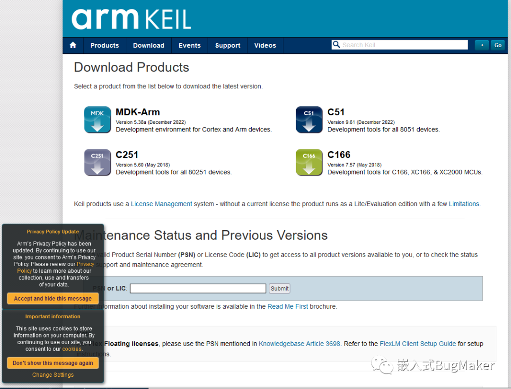511x389 pixels.
Task: Expand the plus button beside search
Action: coord(482,45)
